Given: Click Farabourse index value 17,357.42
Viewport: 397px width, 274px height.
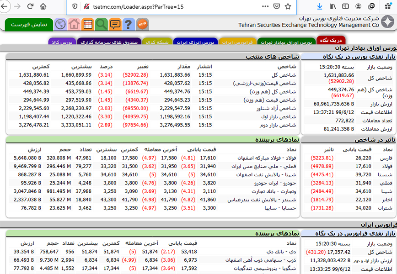Looking at the screenshot, I should 339,252.
